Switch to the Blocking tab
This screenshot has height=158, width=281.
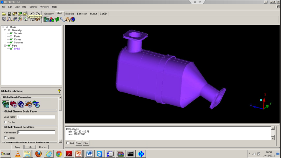pyautogui.click(x=69, y=14)
